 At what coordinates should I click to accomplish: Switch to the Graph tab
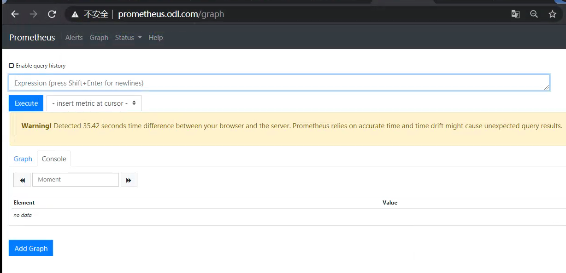[23, 159]
